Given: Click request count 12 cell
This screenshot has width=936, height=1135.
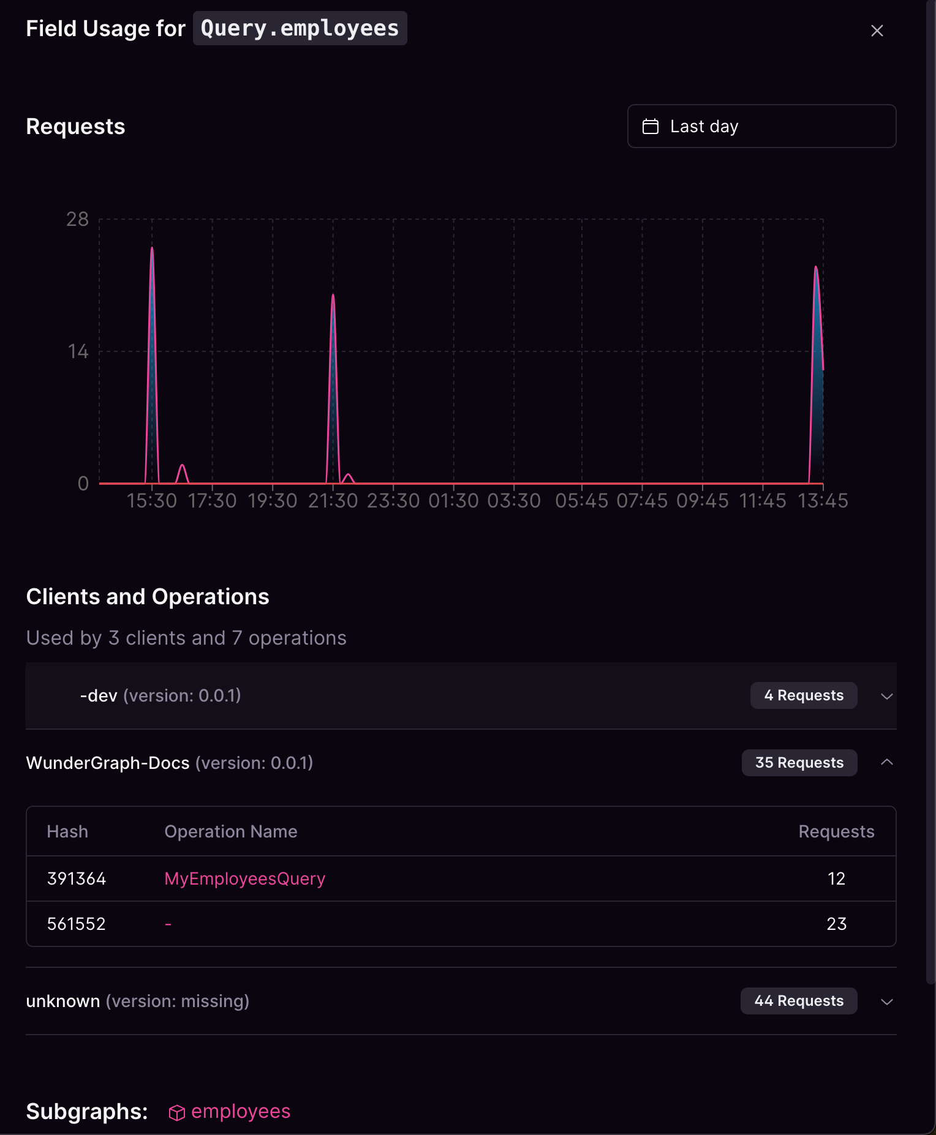Looking at the screenshot, I should point(836,878).
